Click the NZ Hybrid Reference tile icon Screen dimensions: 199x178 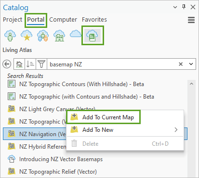12,146
